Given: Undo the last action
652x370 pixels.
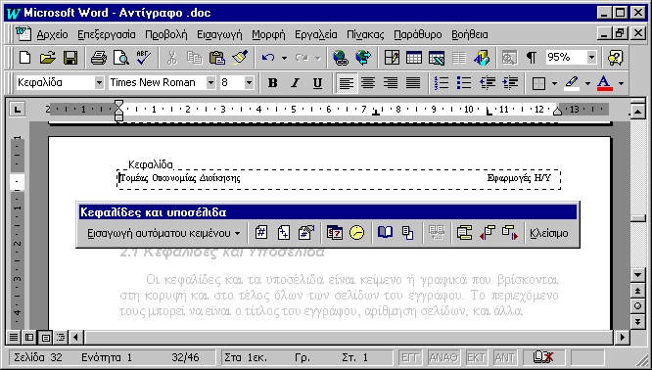Looking at the screenshot, I should point(268,58).
